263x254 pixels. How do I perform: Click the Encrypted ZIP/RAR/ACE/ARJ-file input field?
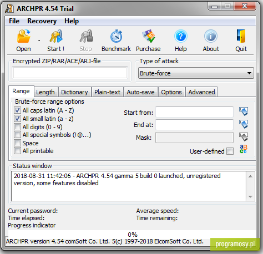(x=70, y=73)
